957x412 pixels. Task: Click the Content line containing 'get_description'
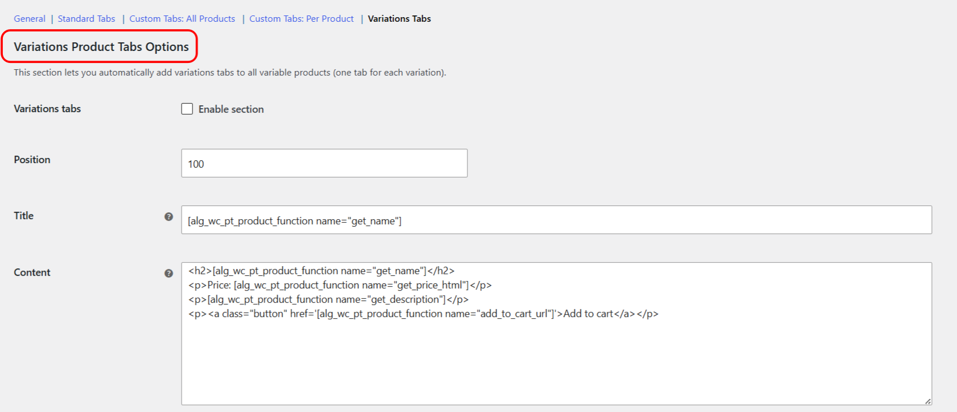tap(328, 299)
